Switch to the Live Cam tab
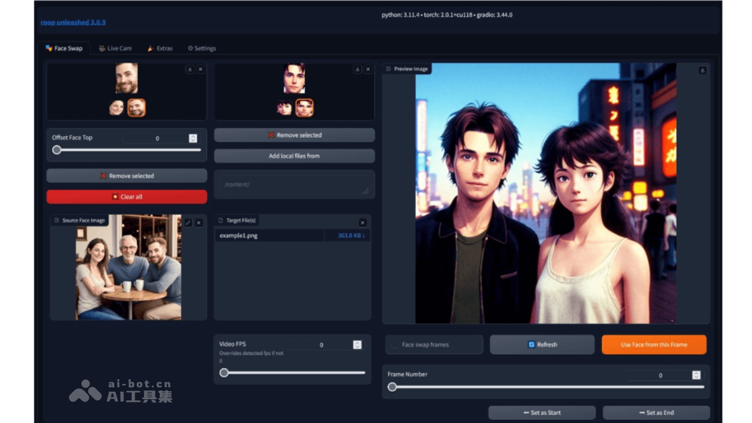This screenshot has height=423, width=752. point(115,48)
